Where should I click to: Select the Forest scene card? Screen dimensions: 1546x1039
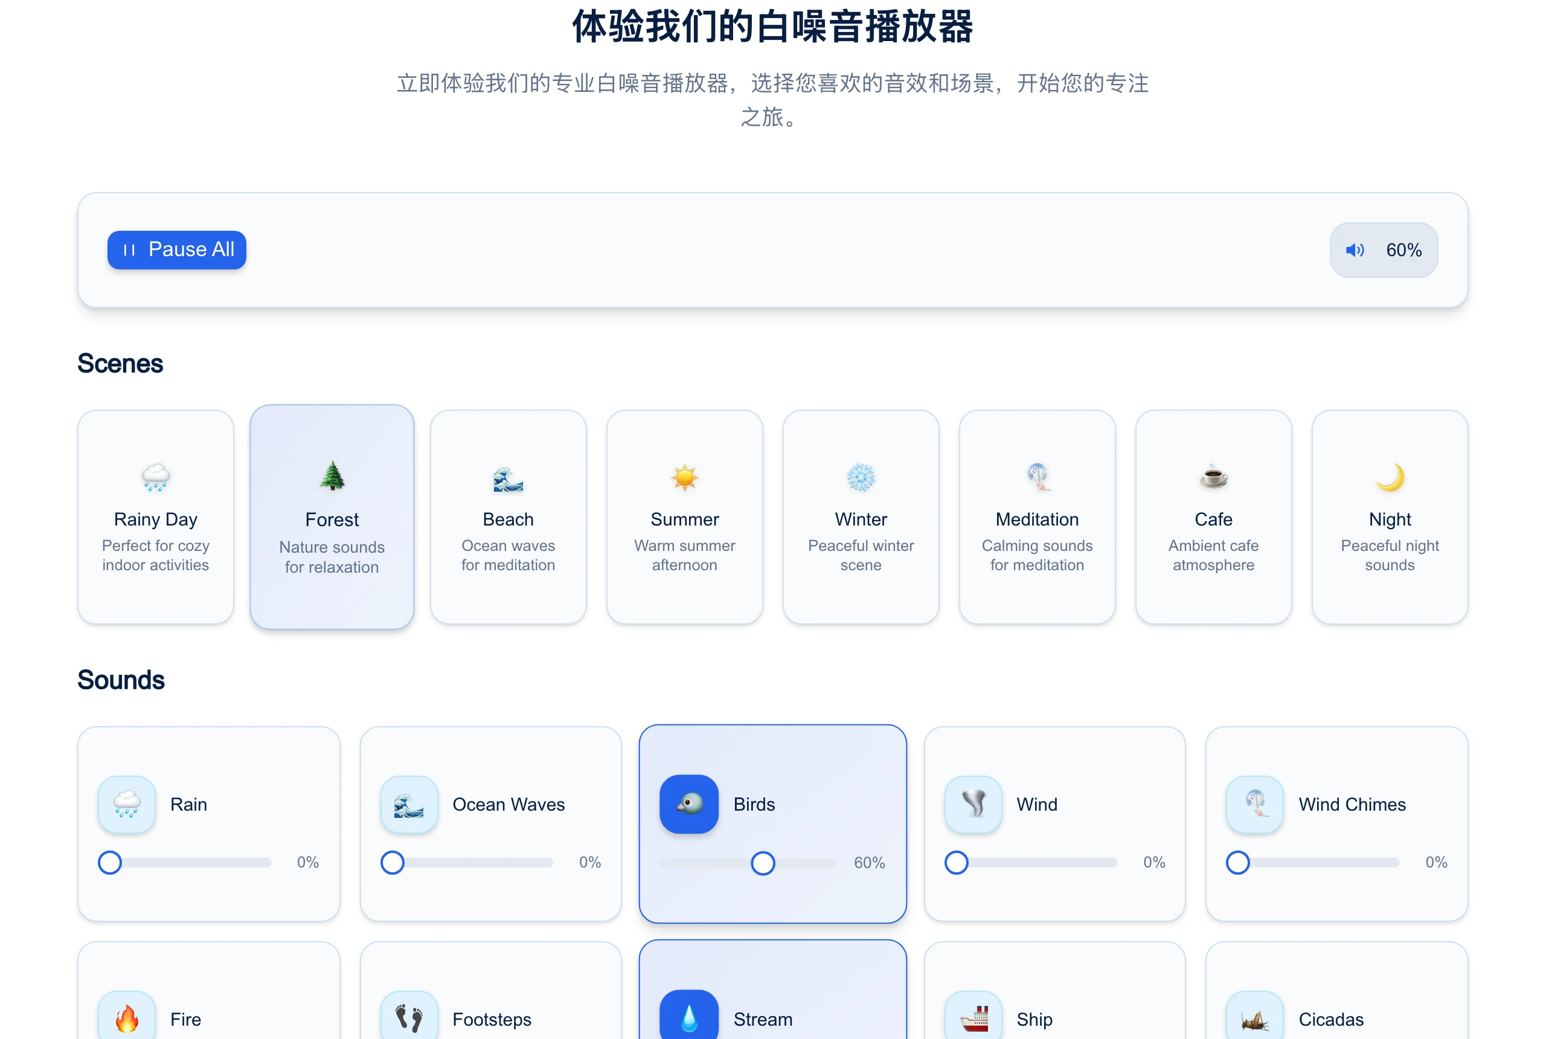pos(332,517)
